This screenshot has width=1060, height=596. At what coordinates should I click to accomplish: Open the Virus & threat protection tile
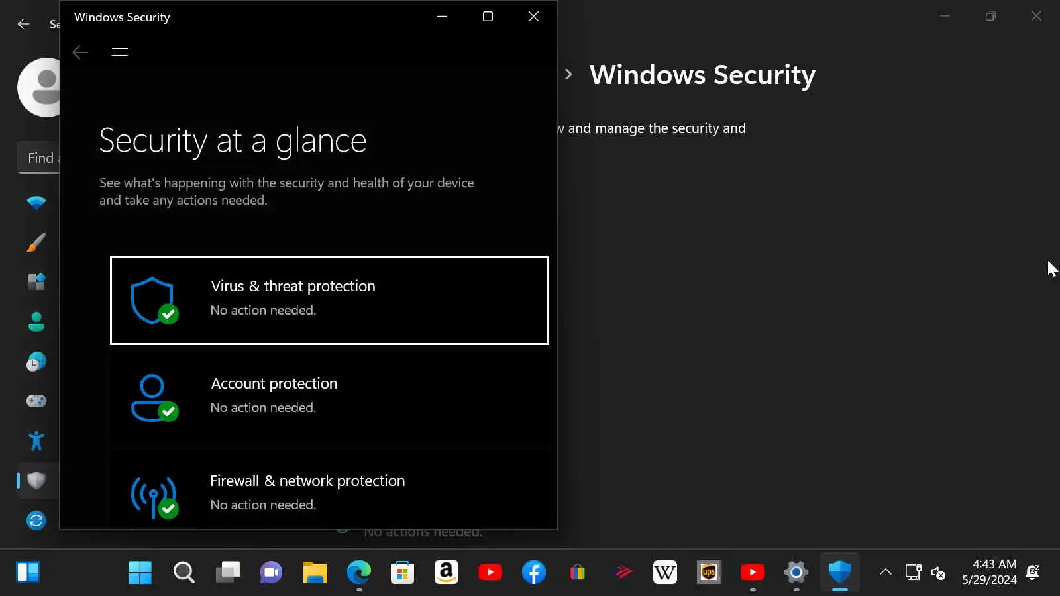coord(329,300)
